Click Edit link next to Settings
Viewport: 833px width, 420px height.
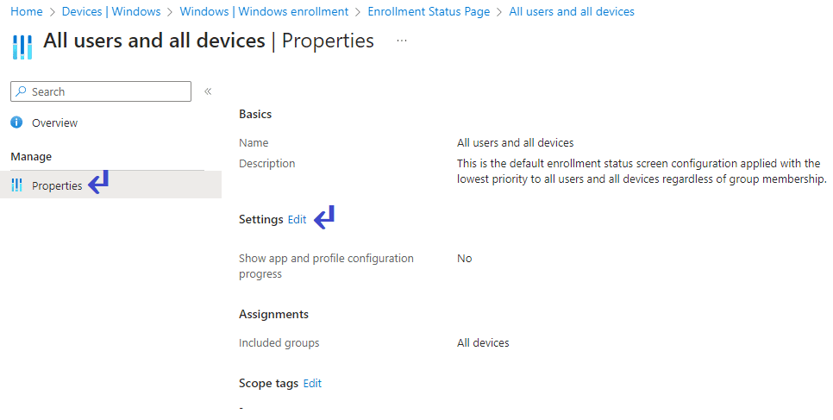297,220
